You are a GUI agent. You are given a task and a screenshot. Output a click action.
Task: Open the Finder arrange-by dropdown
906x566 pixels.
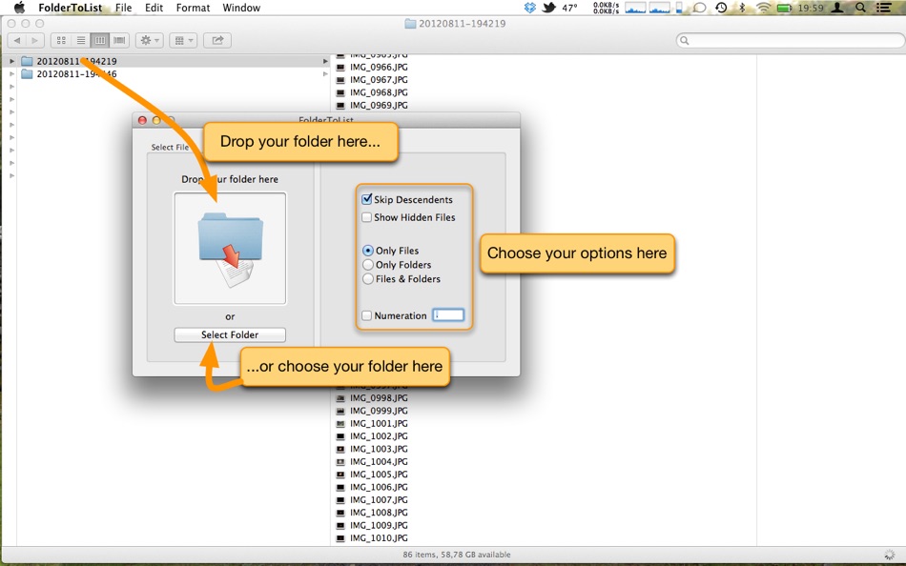click(183, 40)
